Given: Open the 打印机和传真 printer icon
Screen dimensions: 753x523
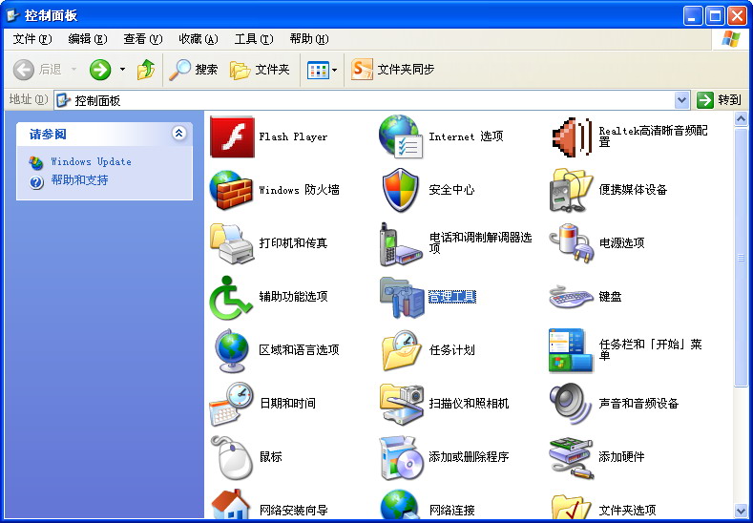Looking at the screenshot, I should click(x=232, y=243).
